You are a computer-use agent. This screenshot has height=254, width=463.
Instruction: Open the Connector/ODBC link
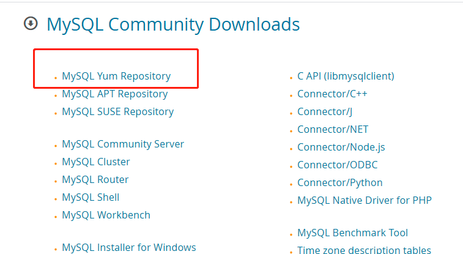click(338, 165)
